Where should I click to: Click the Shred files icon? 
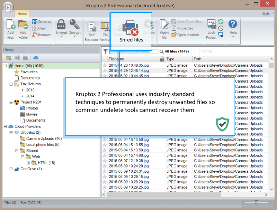click(x=131, y=28)
